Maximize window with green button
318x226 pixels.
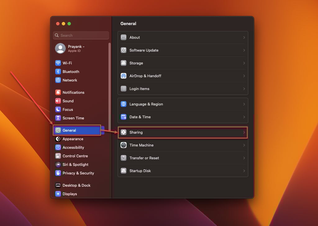pos(69,24)
